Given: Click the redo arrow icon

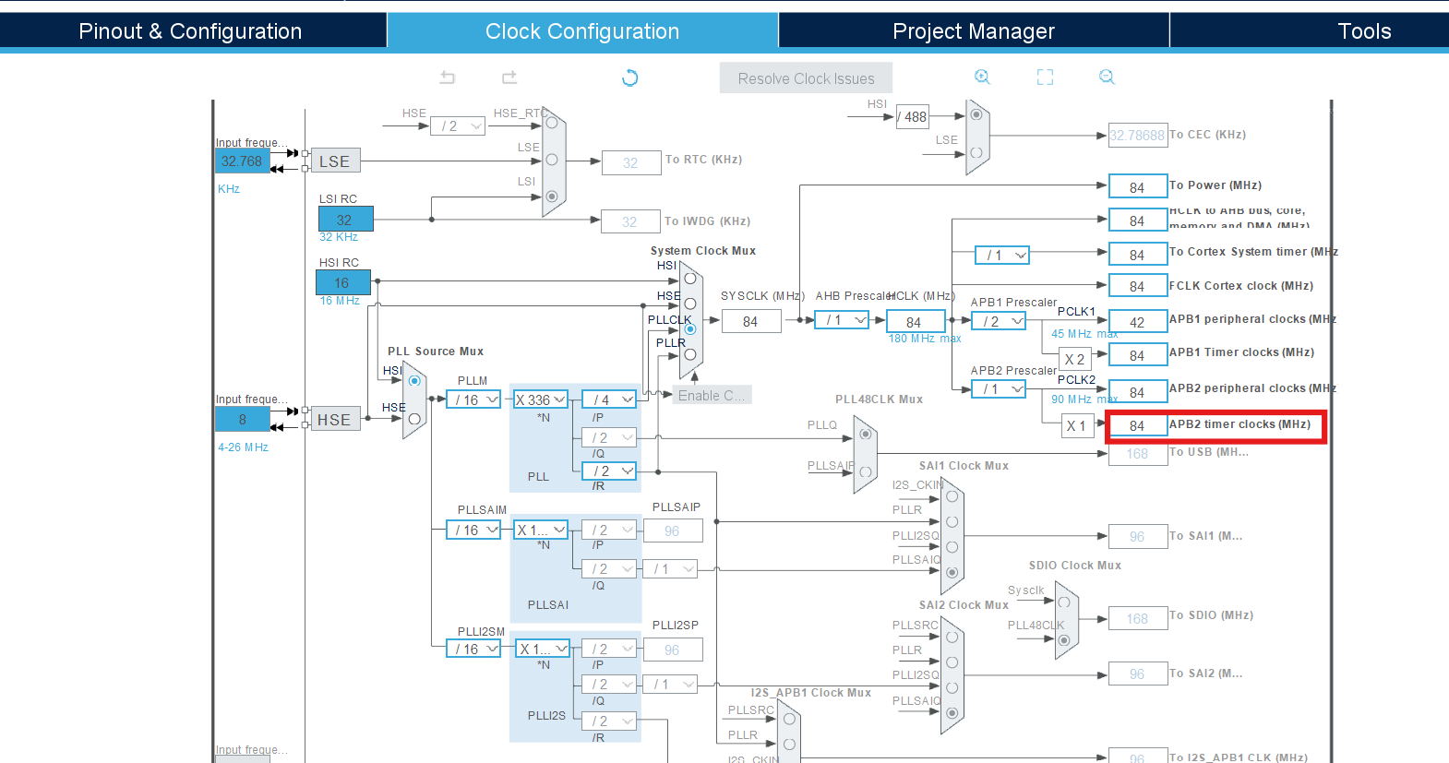Looking at the screenshot, I should pos(509,77).
